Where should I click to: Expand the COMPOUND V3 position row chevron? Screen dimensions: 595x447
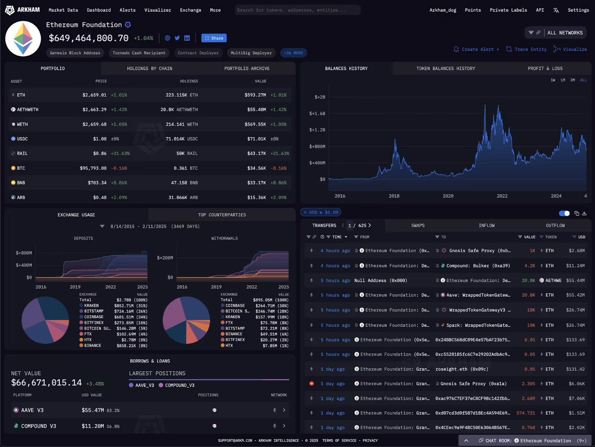(x=284, y=426)
